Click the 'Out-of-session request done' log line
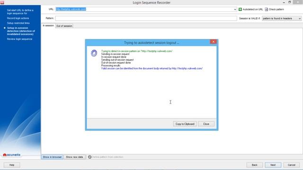The height and width of the screenshot is (170, 303). 116,63
